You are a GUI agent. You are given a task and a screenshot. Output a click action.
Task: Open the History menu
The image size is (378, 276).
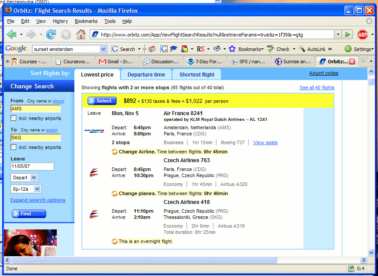(x=60, y=21)
